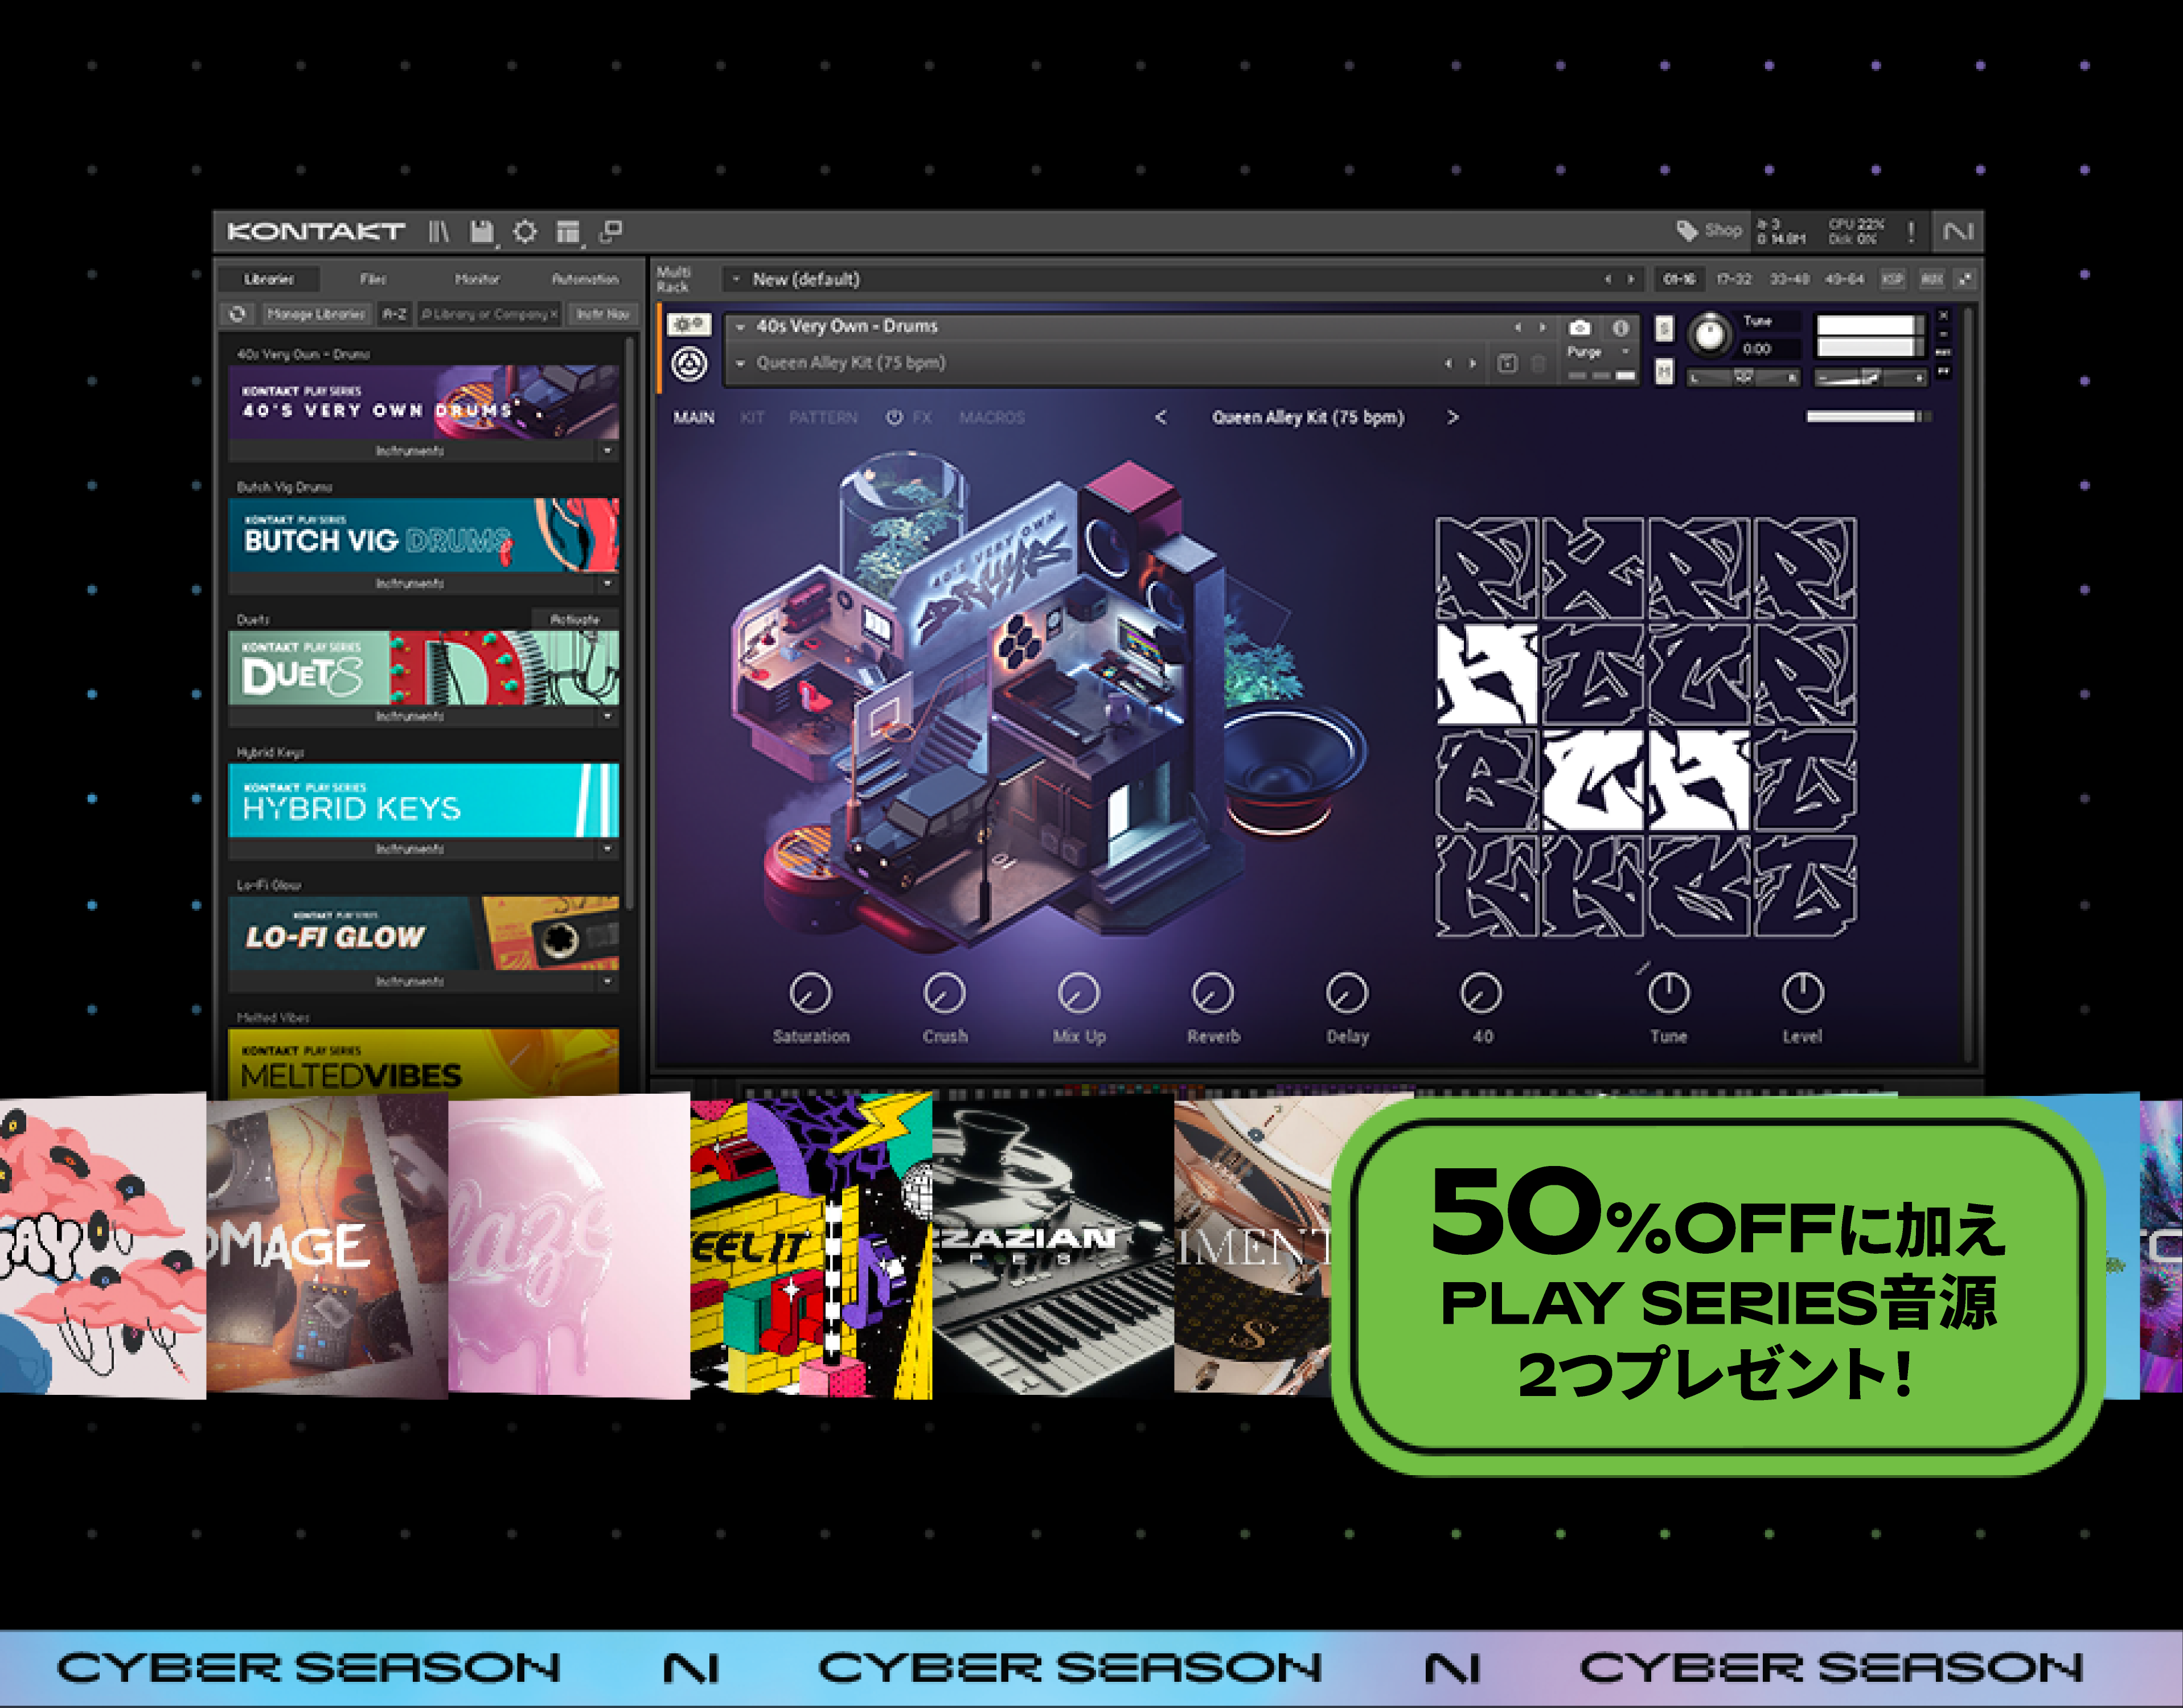Switch to the Automation tab
2183x1708 pixels.
pos(585,279)
